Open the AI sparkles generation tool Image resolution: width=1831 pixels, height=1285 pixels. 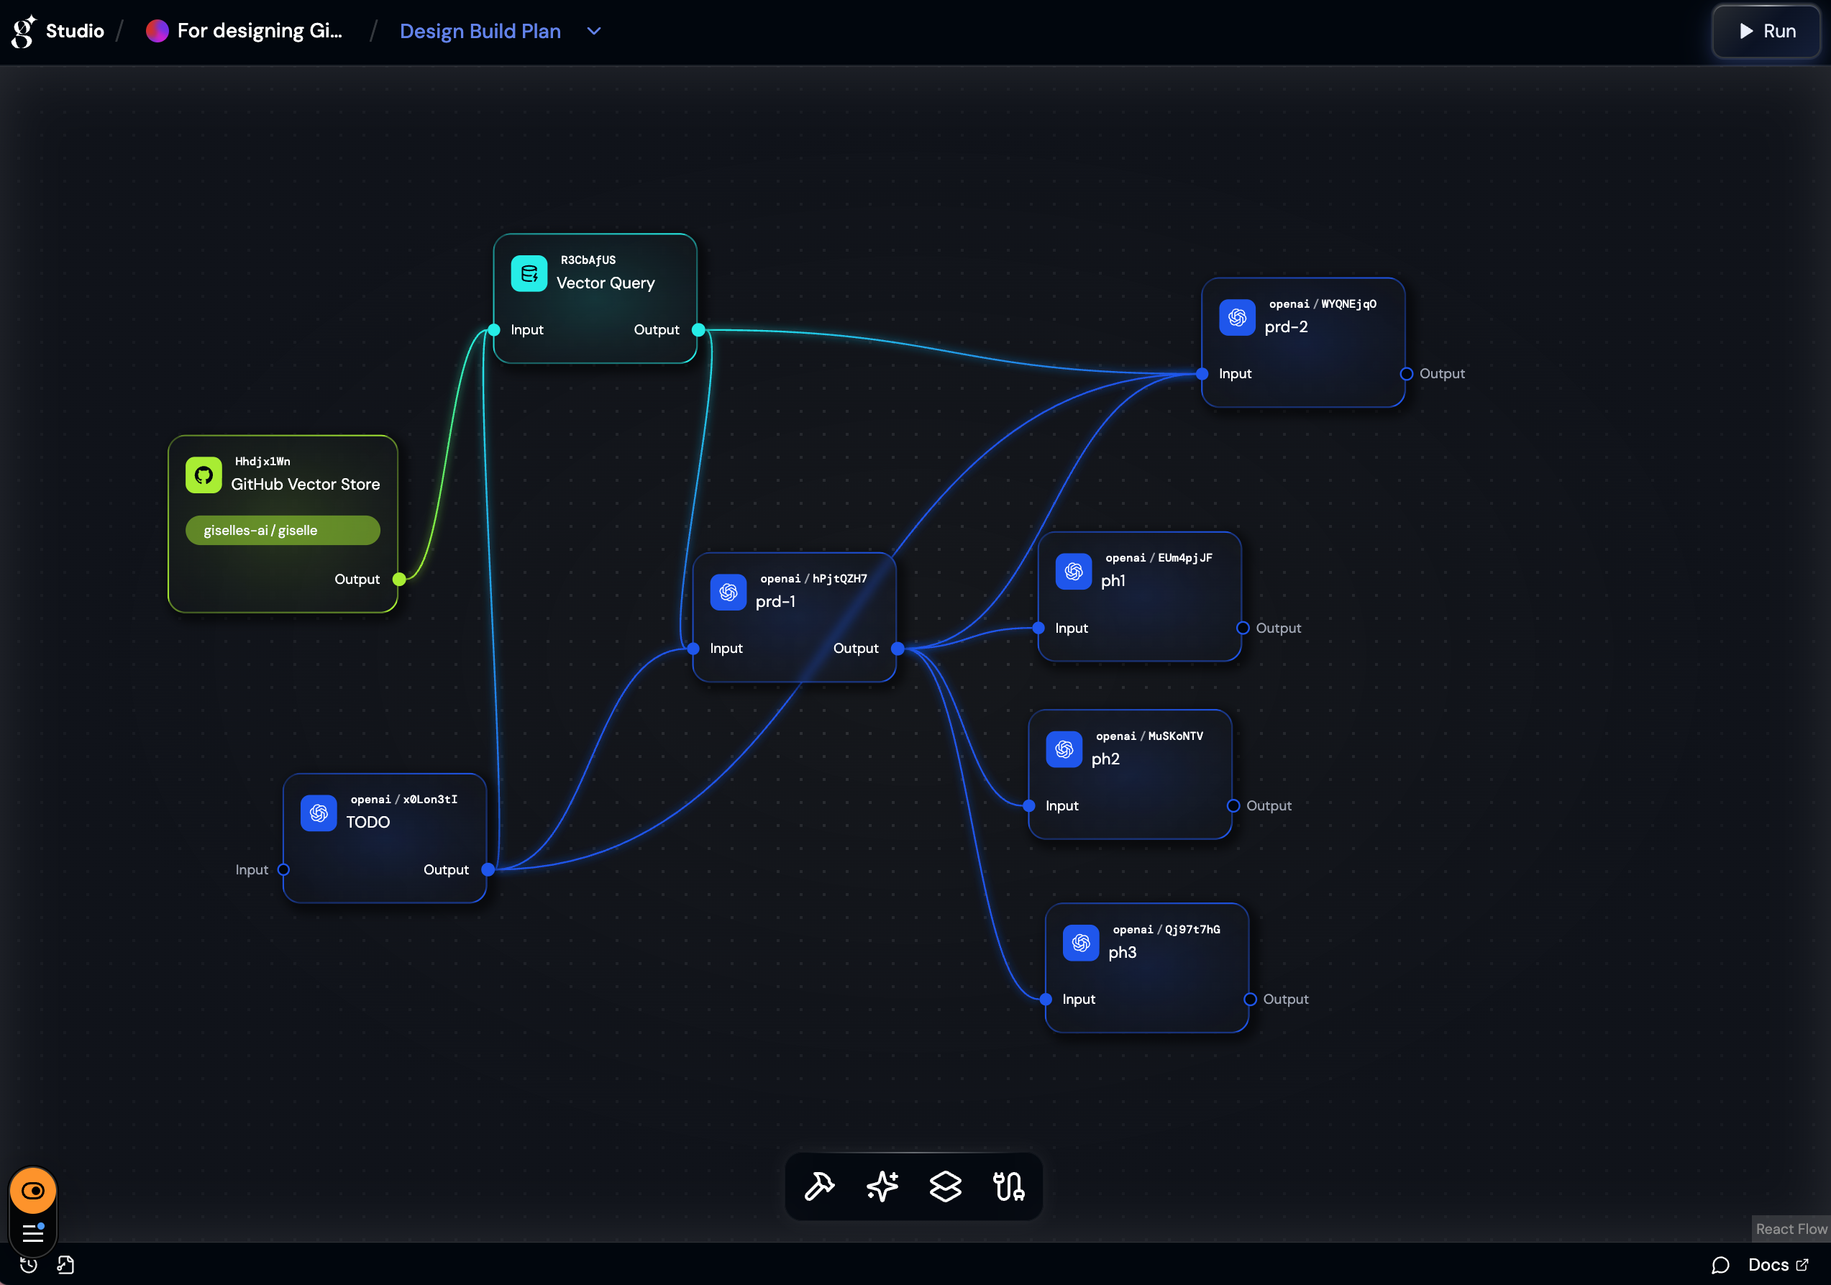(882, 1187)
